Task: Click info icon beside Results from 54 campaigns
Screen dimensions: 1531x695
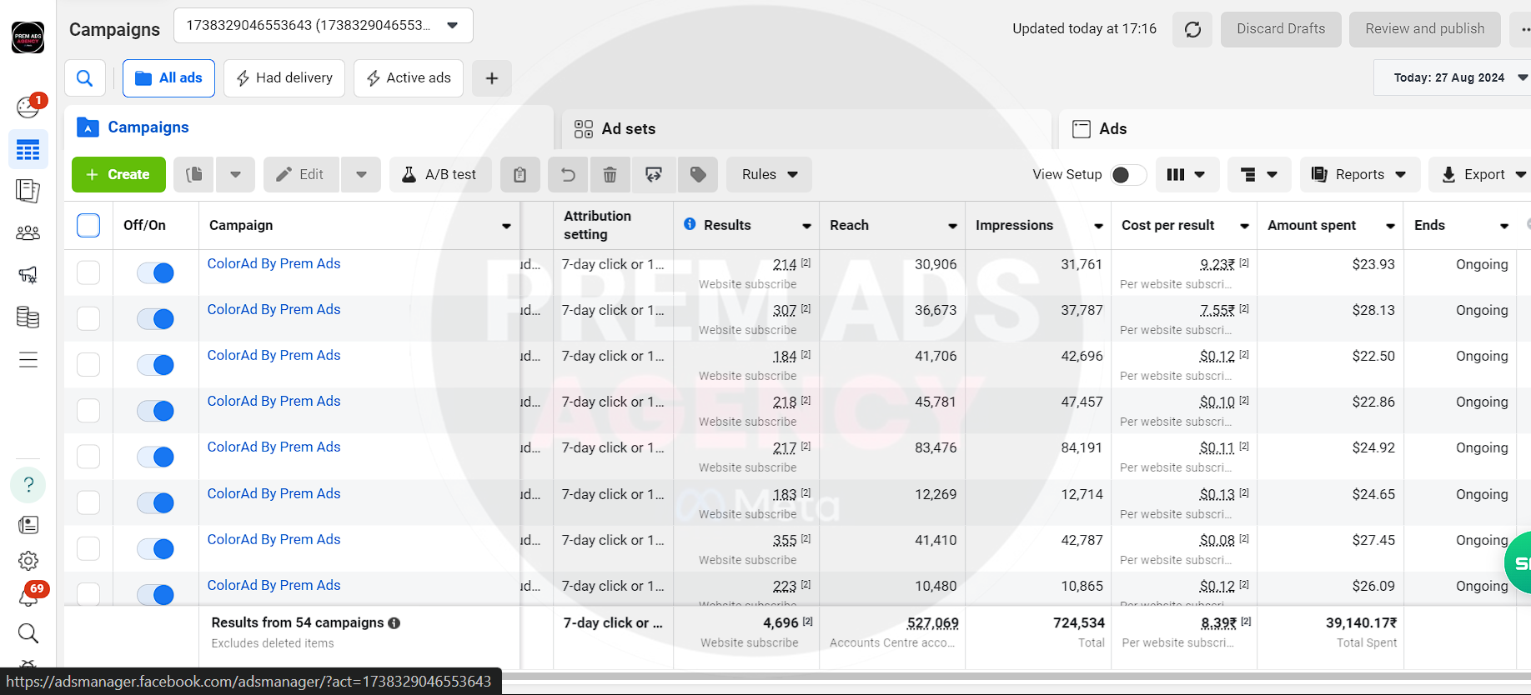Action: 394,623
